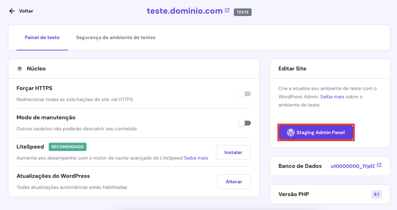Click the PHP version 8.1 badge
This screenshot has height=210, width=397.
tap(376, 195)
